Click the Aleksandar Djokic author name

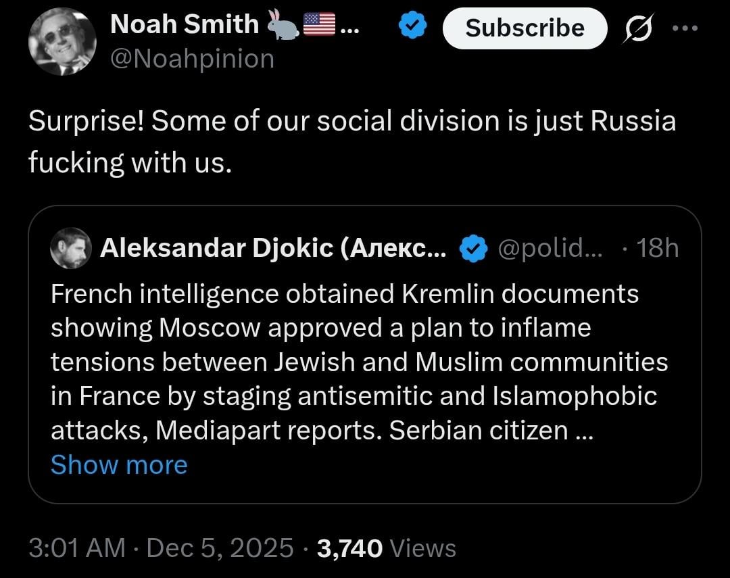click(273, 249)
